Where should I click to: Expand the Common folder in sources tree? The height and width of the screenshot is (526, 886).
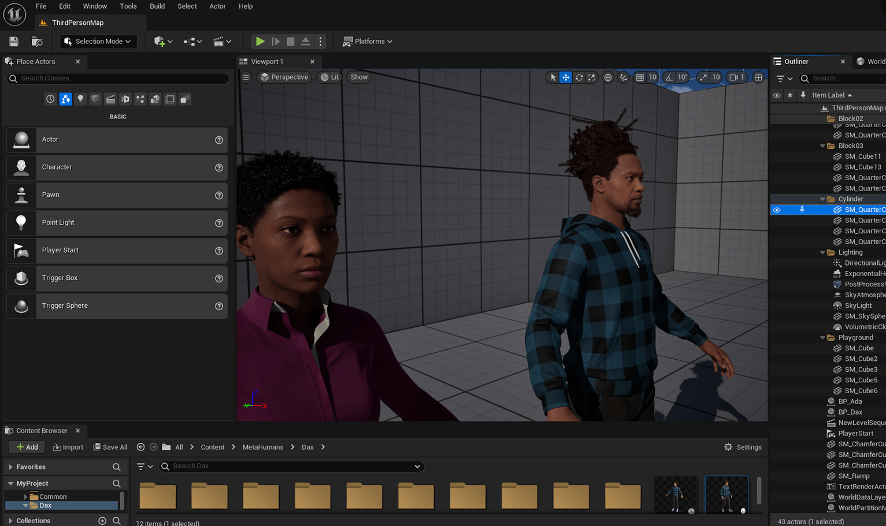click(25, 497)
